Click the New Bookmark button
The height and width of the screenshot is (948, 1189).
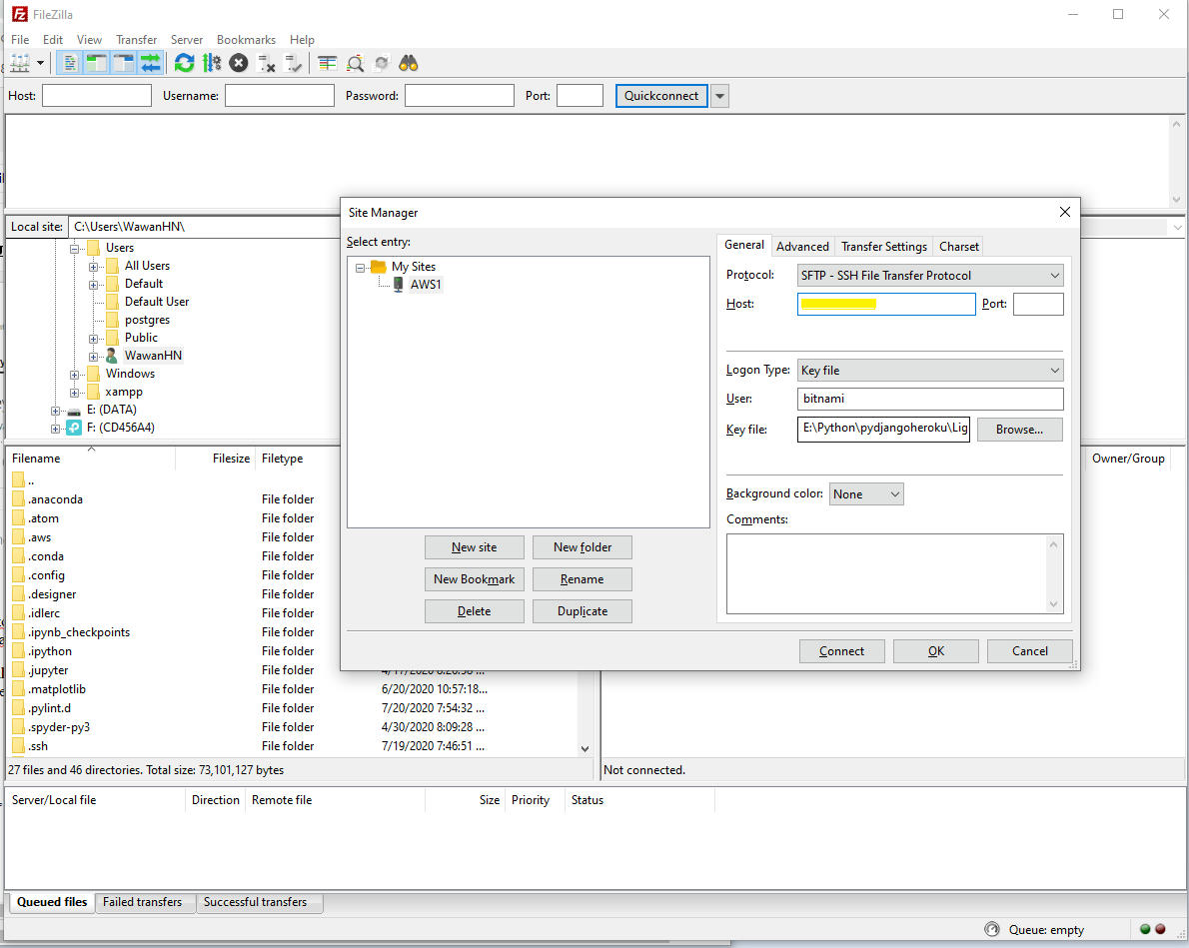pyautogui.click(x=474, y=579)
